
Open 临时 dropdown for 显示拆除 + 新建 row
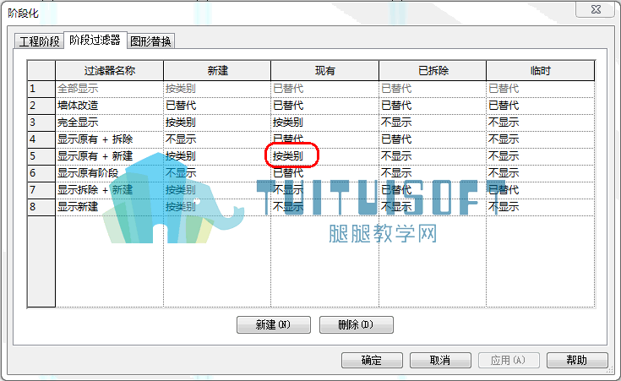pyautogui.click(x=541, y=190)
